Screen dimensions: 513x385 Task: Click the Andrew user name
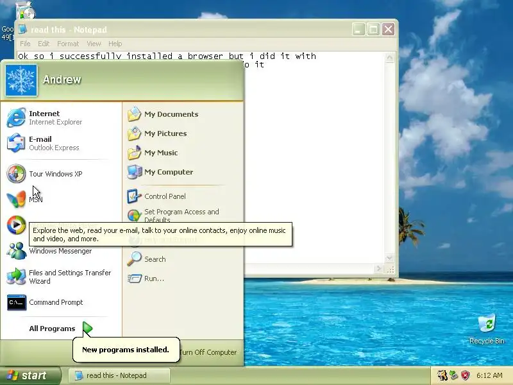click(62, 80)
